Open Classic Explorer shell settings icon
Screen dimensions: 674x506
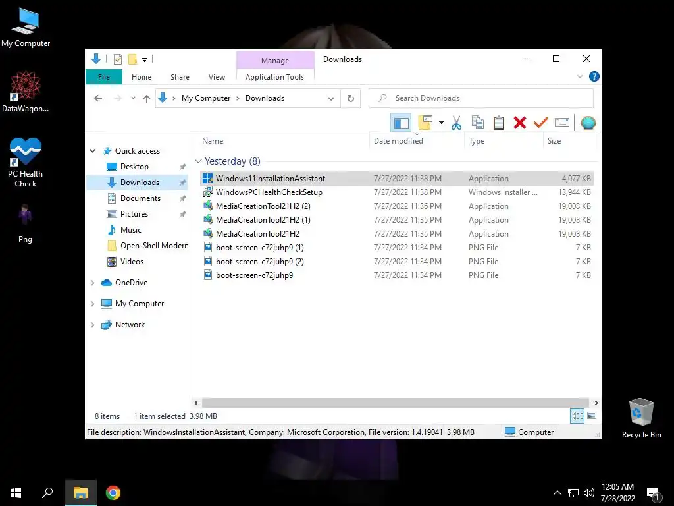[x=588, y=123]
